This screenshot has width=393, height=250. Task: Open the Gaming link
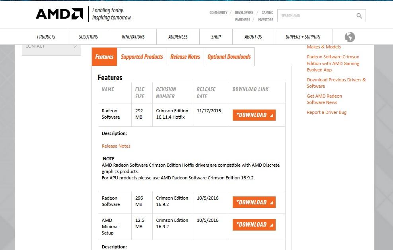(267, 13)
